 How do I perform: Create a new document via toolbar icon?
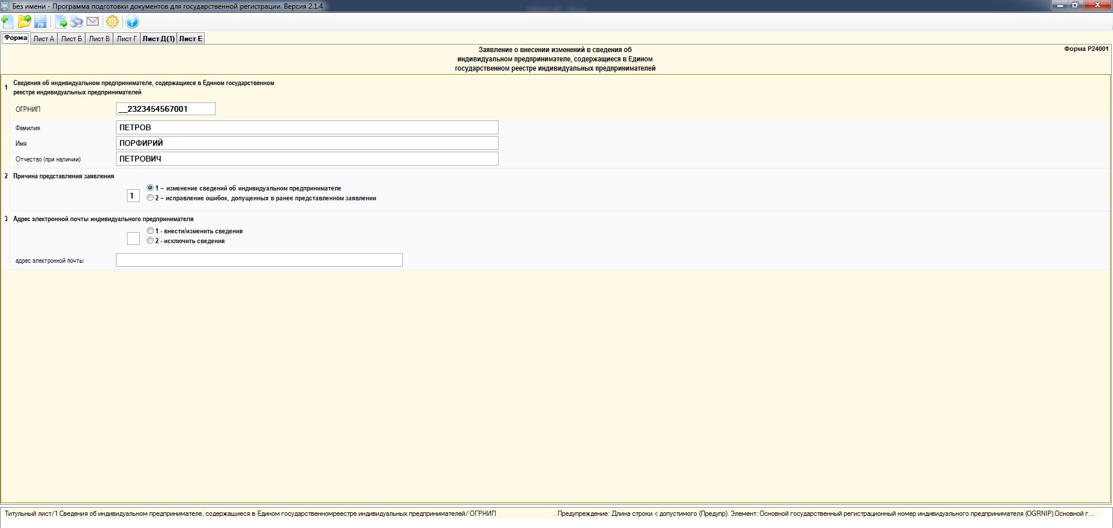tap(8, 22)
